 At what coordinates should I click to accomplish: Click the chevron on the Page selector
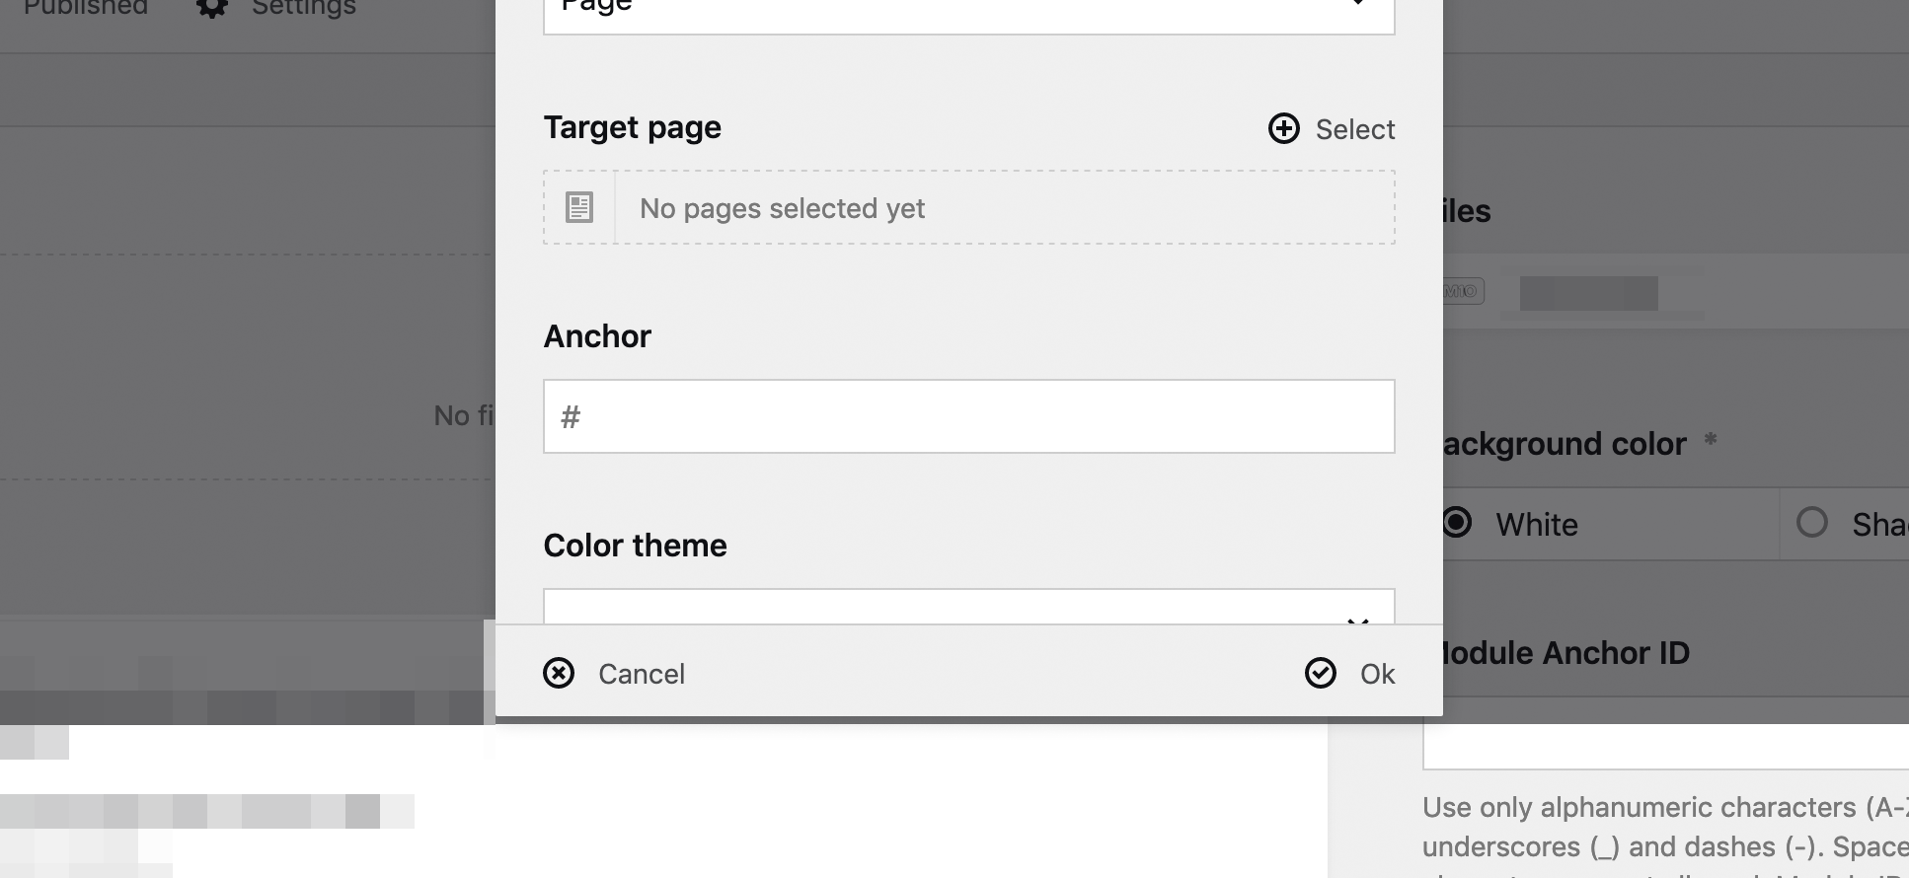1359,5
